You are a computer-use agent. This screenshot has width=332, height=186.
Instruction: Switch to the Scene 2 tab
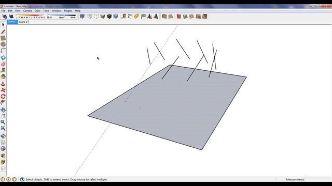23,22
